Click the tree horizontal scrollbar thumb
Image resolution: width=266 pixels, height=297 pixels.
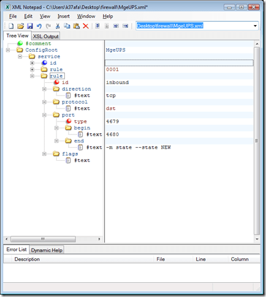[43, 239]
